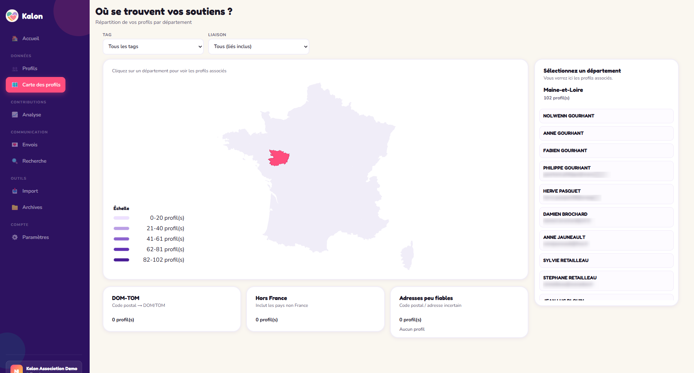This screenshot has height=373, width=694.
Task: Click the Profils people icon
Action: point(15,69)
